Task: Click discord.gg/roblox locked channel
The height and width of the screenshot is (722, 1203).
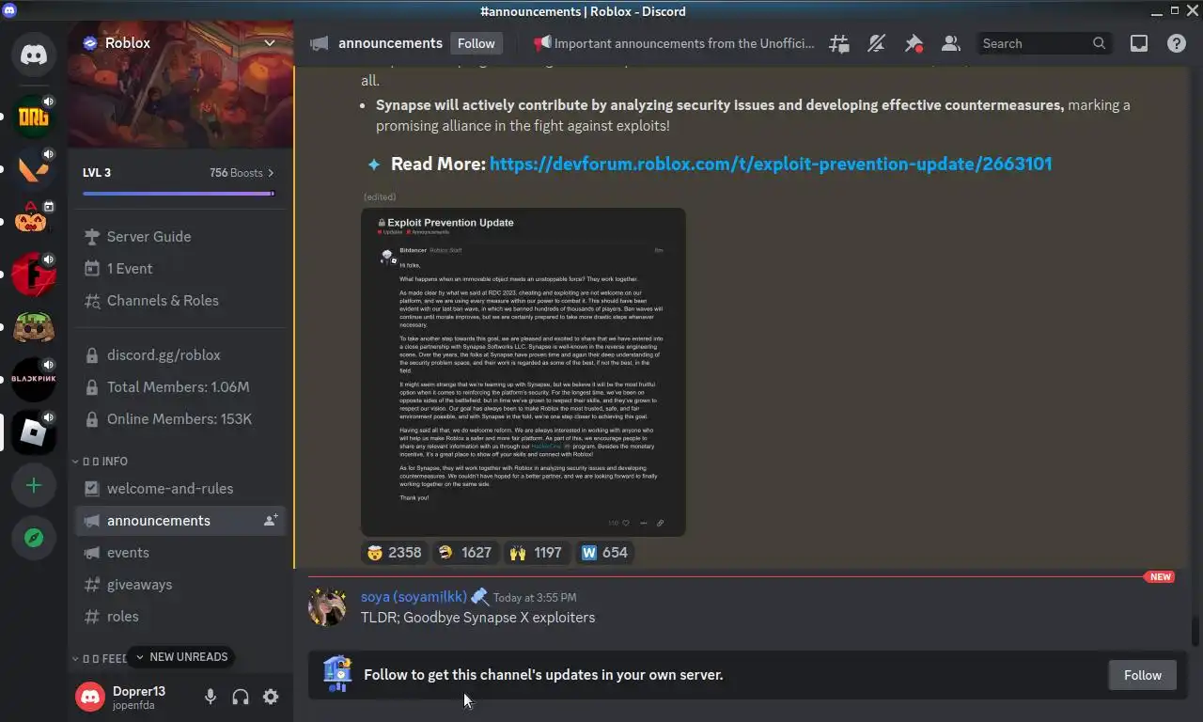Action: (180, 355)
